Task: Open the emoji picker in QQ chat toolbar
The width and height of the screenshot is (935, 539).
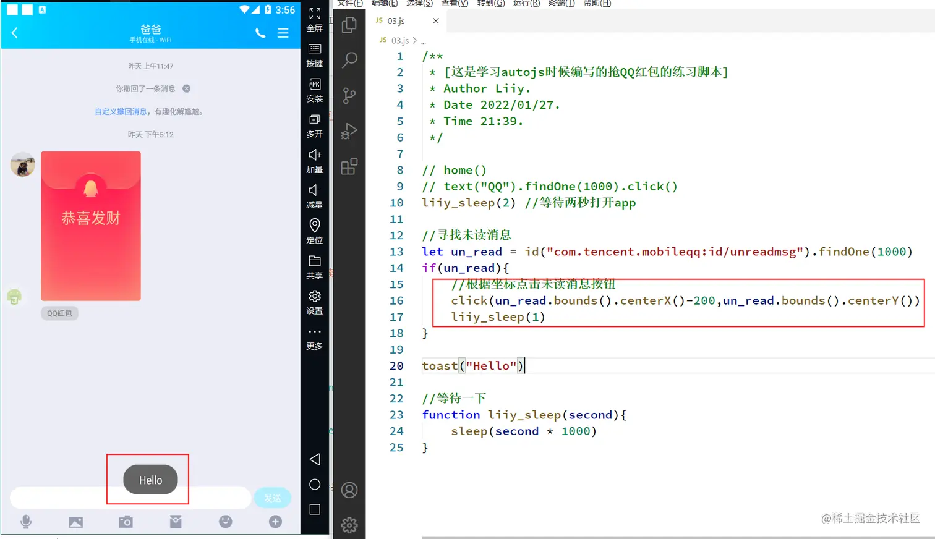Action: pyautogui.click(x=226, y=522)
